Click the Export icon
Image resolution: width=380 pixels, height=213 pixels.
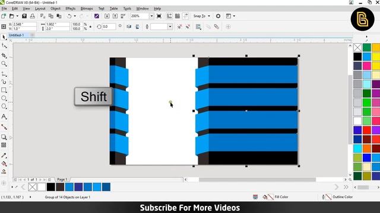point(115,16)
